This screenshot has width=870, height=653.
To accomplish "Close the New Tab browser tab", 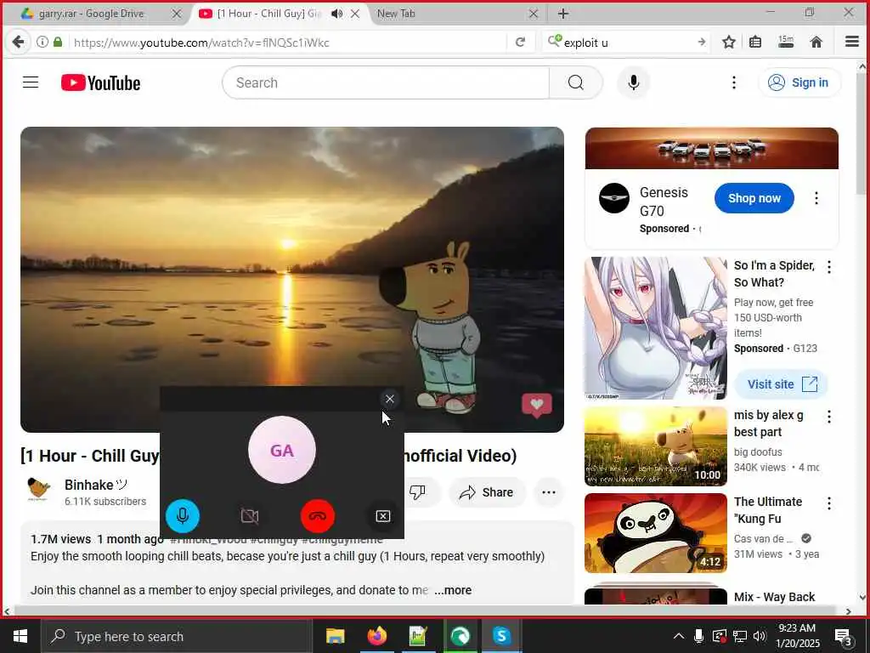I will 533,14.
